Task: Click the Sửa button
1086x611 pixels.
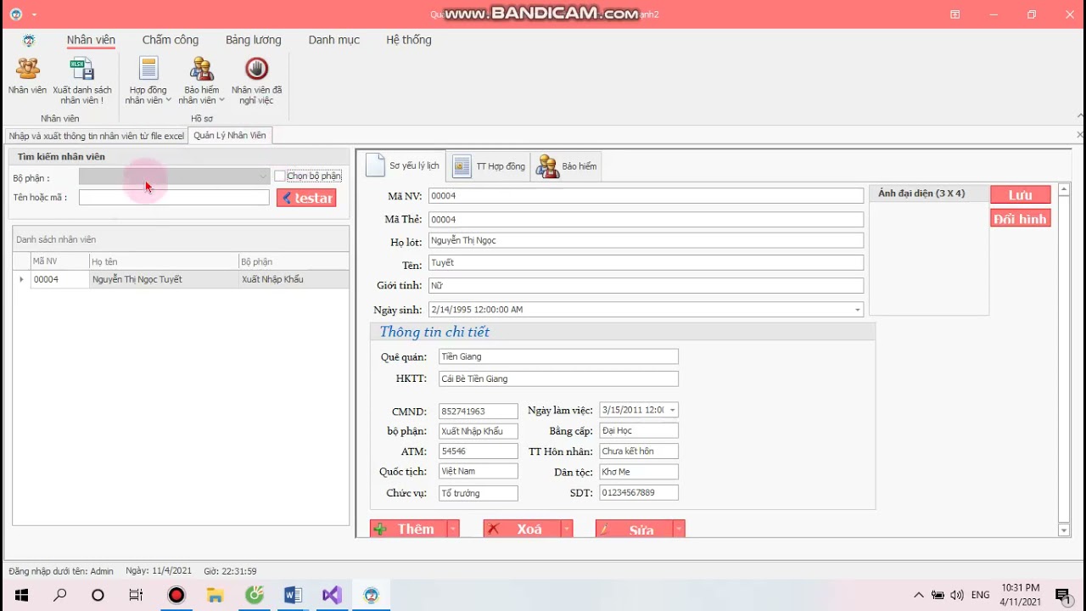Action: click(x=635, y=529)
